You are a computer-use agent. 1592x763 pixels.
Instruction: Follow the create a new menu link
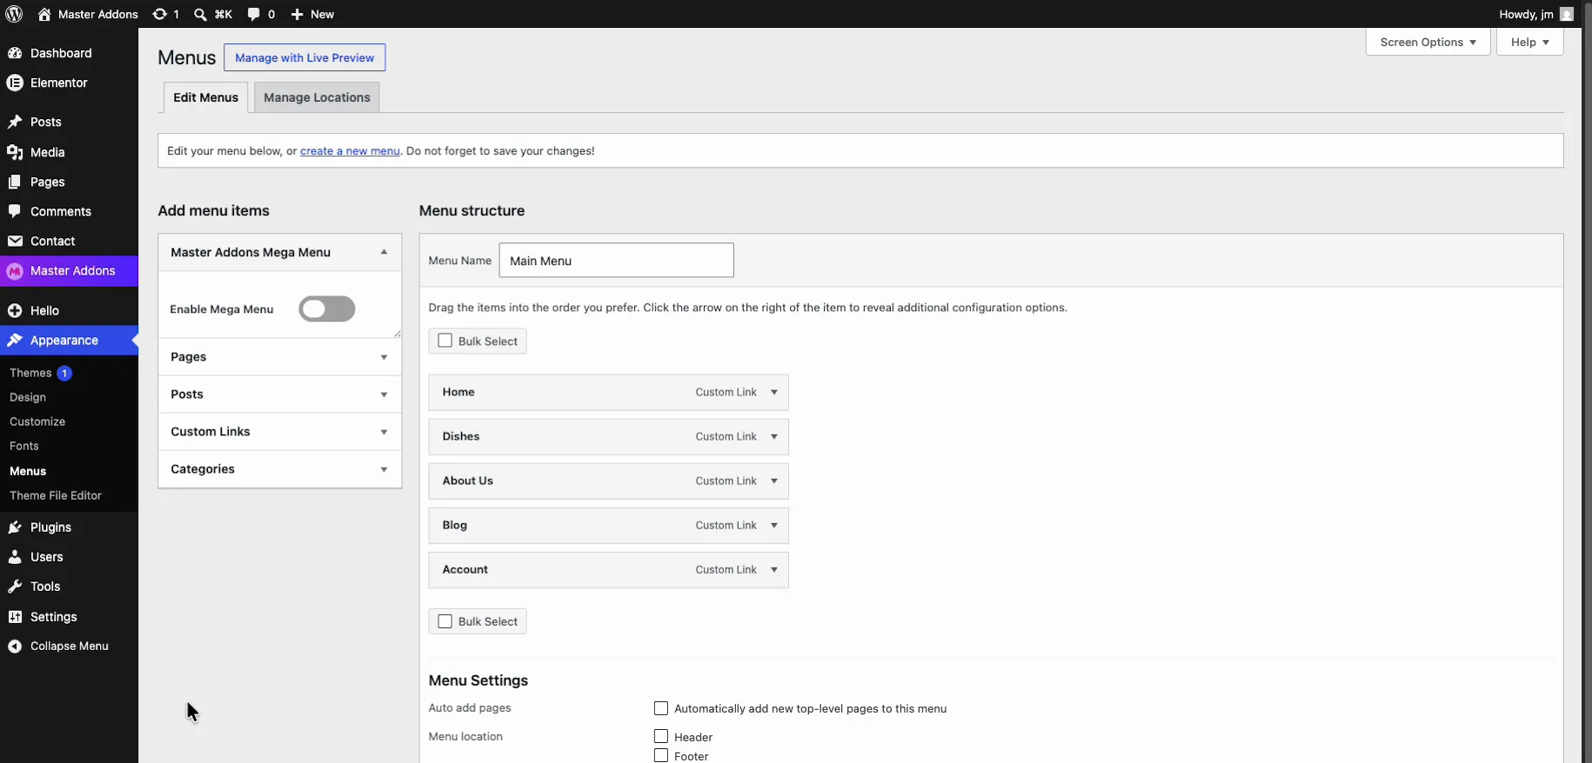[x=350, y=150]
